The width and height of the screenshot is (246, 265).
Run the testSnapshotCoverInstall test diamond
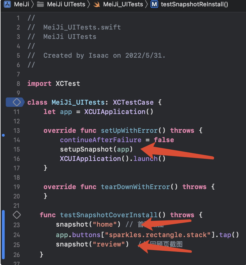(17, 215)
